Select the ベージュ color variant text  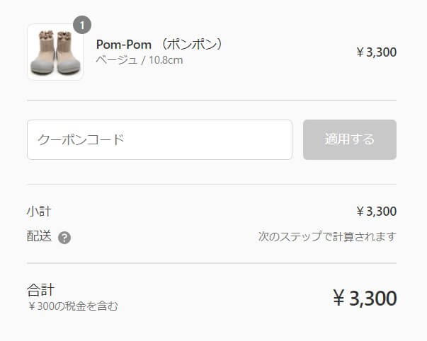(117, 60)
